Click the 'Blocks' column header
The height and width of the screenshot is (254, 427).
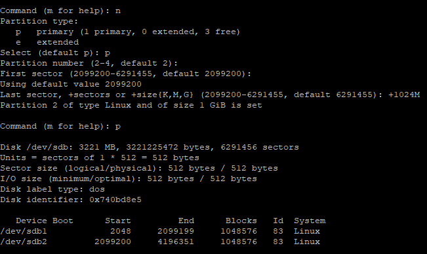click(241, 221)
